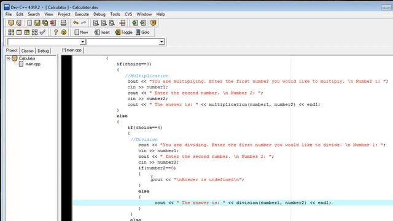393x221 pixels.
Task: Click the greyed-out Redo arrow icon
Action: (84, 23)
